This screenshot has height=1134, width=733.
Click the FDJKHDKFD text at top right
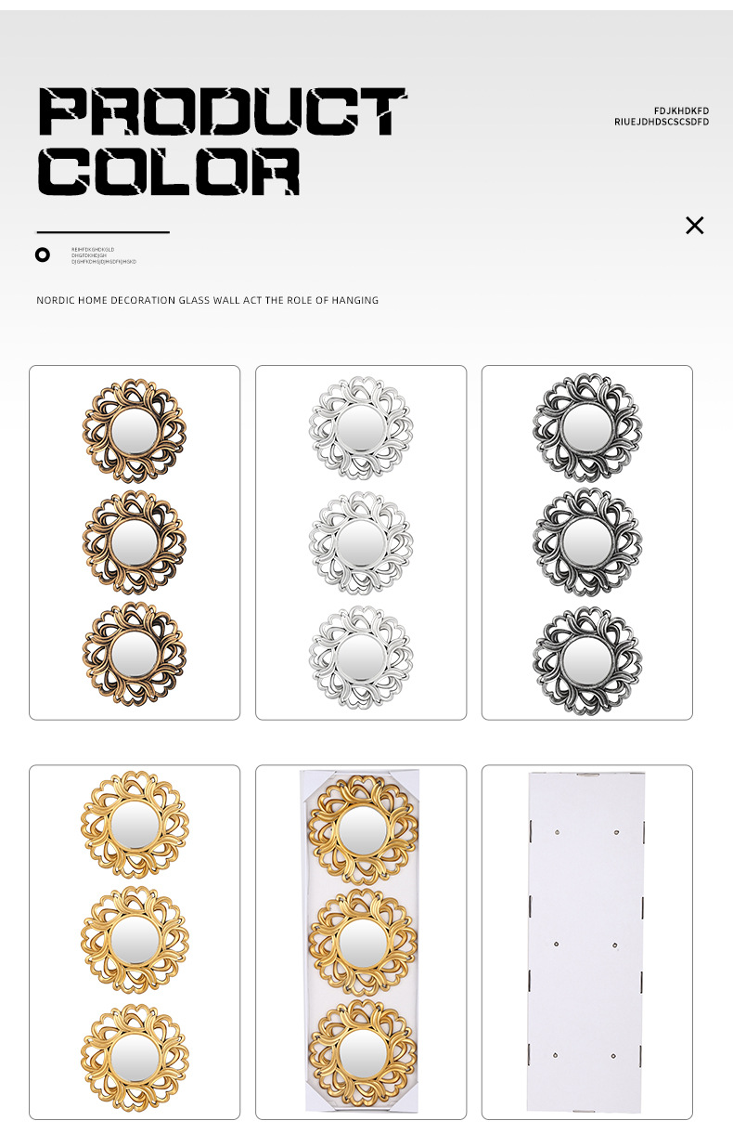tap(681, 111)
